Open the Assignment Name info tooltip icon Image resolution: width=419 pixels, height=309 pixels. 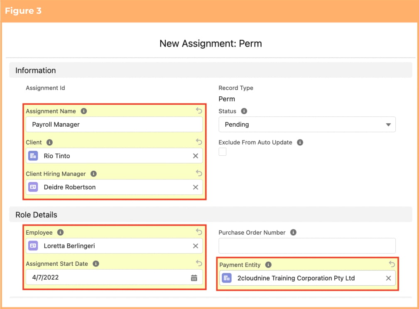click(x=83, y=111)
